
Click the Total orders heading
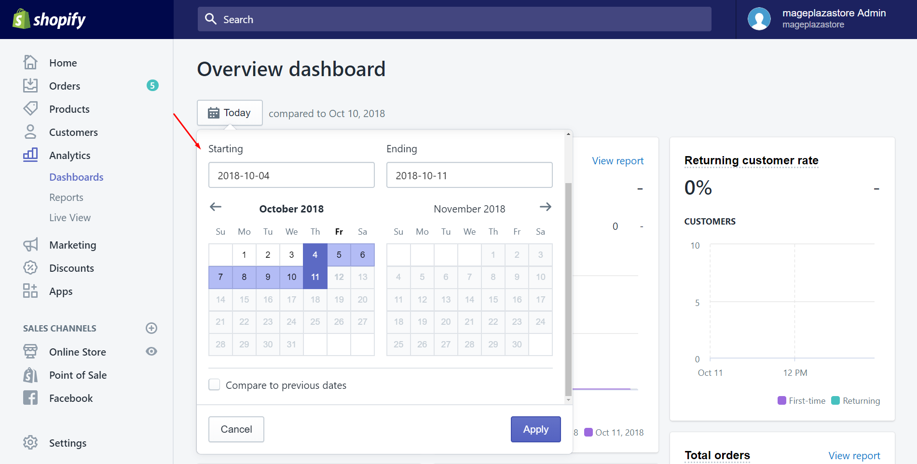click(x=717, y=455)
